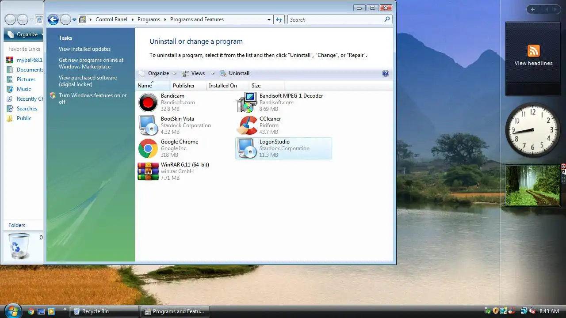The image size is (566, 318).
Task: Click the forest slideshow gadget picture
Action: (533, 185)
